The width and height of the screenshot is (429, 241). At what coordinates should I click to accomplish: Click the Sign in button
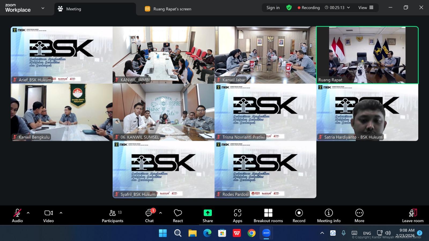click(x=273, y=7)
